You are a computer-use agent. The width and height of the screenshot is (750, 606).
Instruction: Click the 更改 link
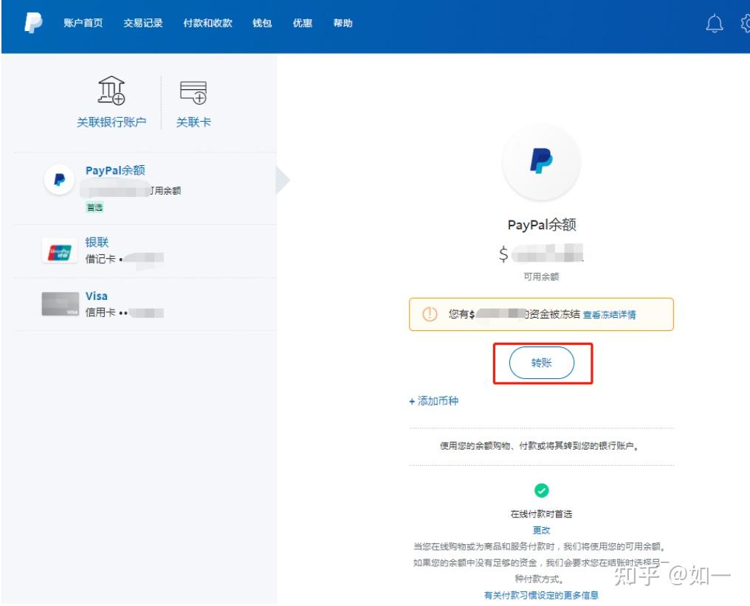pyautogui.click(x=541, y=530)
